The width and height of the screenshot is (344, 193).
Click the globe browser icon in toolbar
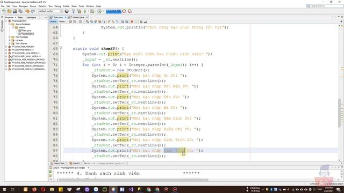pos(67,11)
